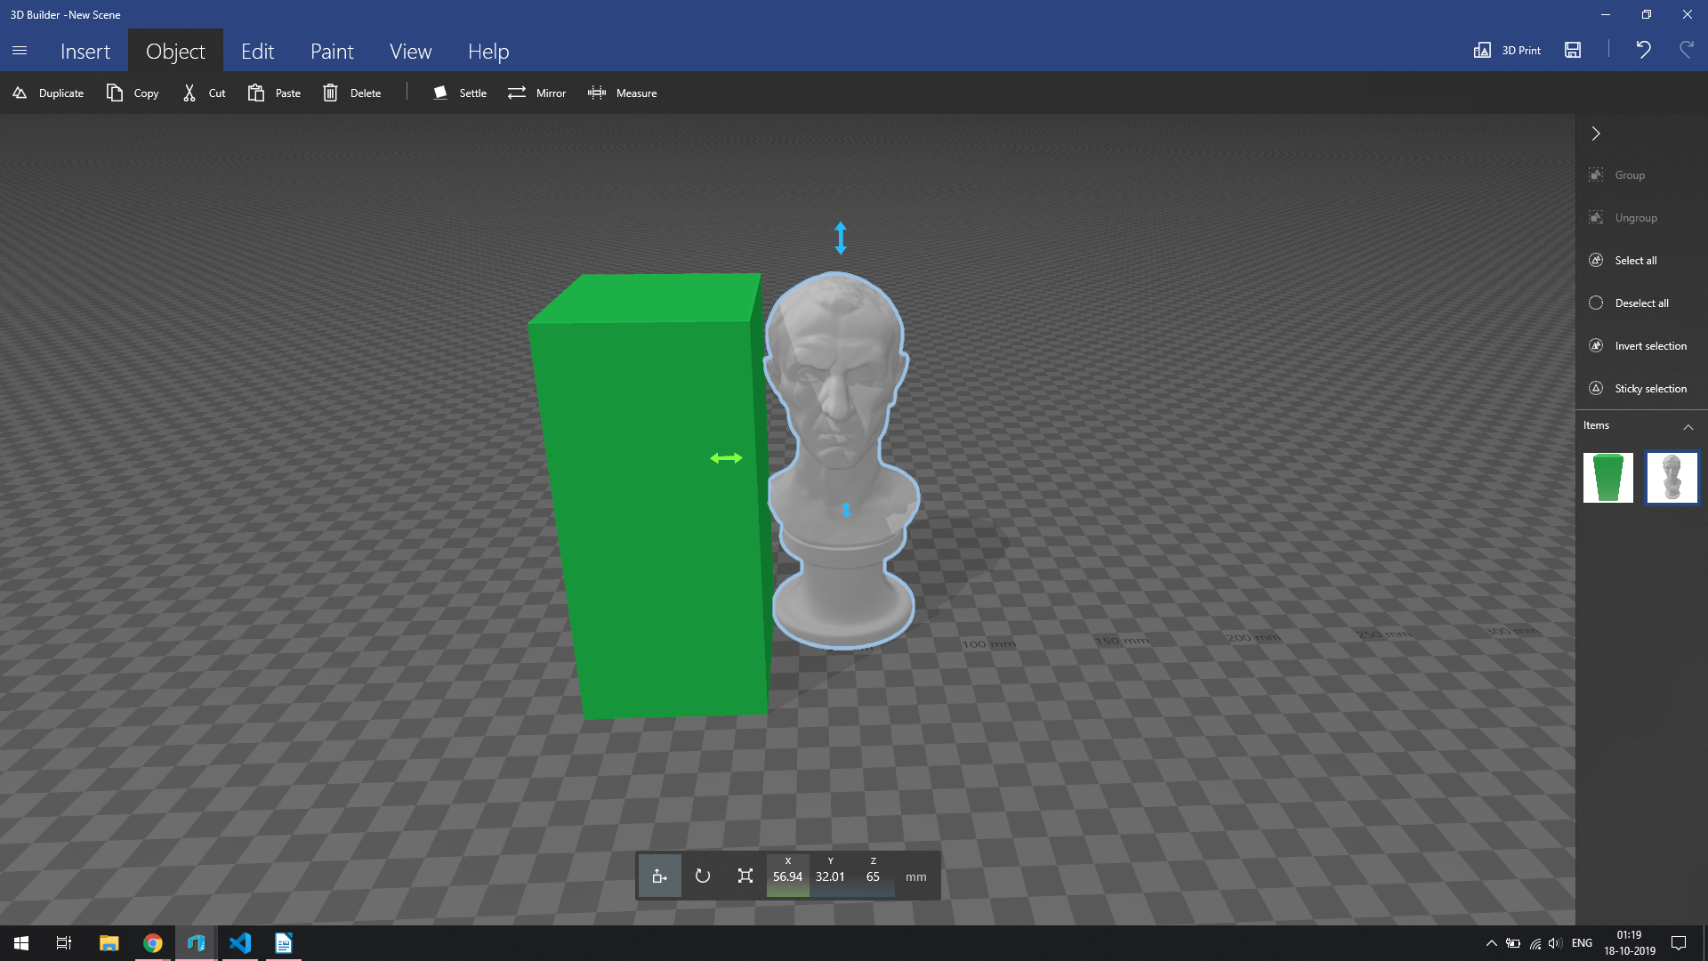Collapse the Items section
This screenshot has height=961, width=1708.
click(x=1689, y=427)
